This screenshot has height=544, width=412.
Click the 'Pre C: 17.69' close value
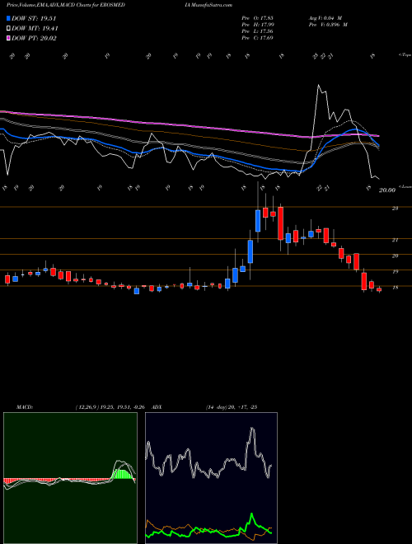coord(257,37)
